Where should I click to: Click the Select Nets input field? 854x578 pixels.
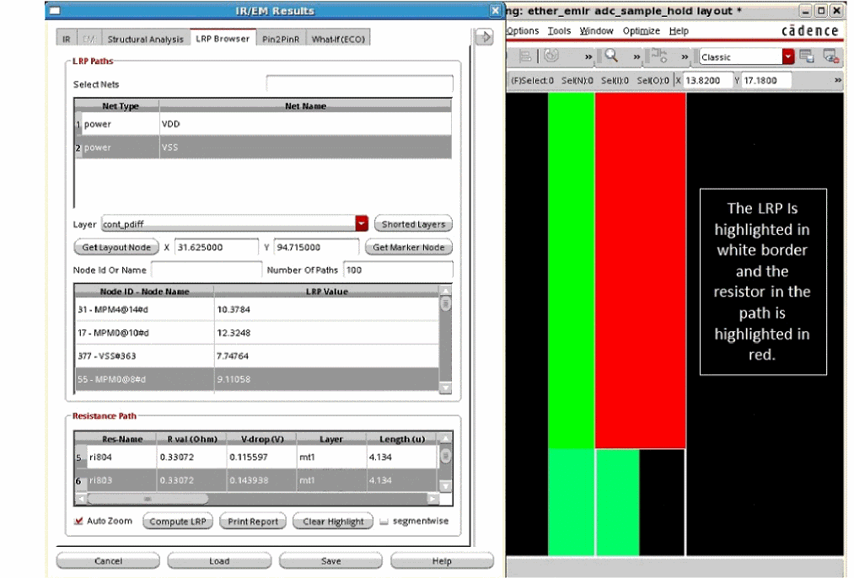pyautogui.click(x=359, y=84)
